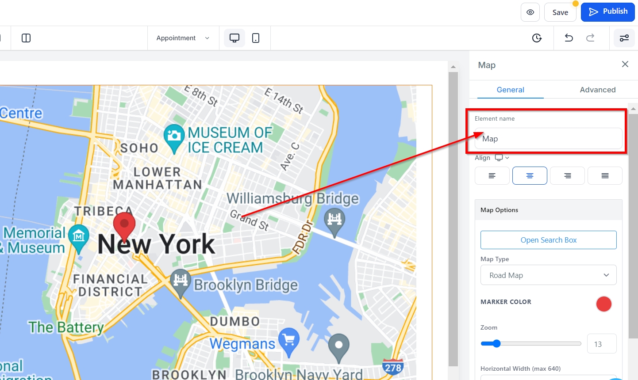Expand the Appointment page dropdown

pyautogui.click(x=183, y=38)
